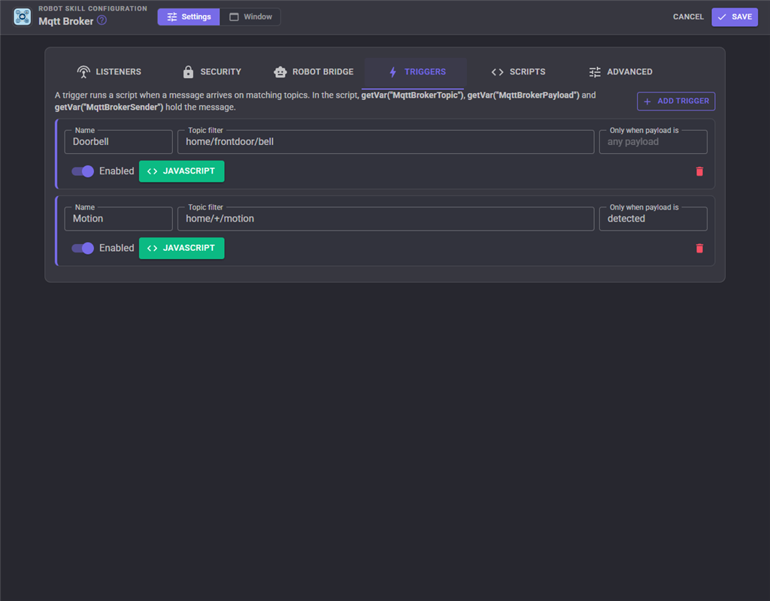Click the Mqtt Broker skill logo icon
This screenshot has width=770, height=601.
pos(22,17)
